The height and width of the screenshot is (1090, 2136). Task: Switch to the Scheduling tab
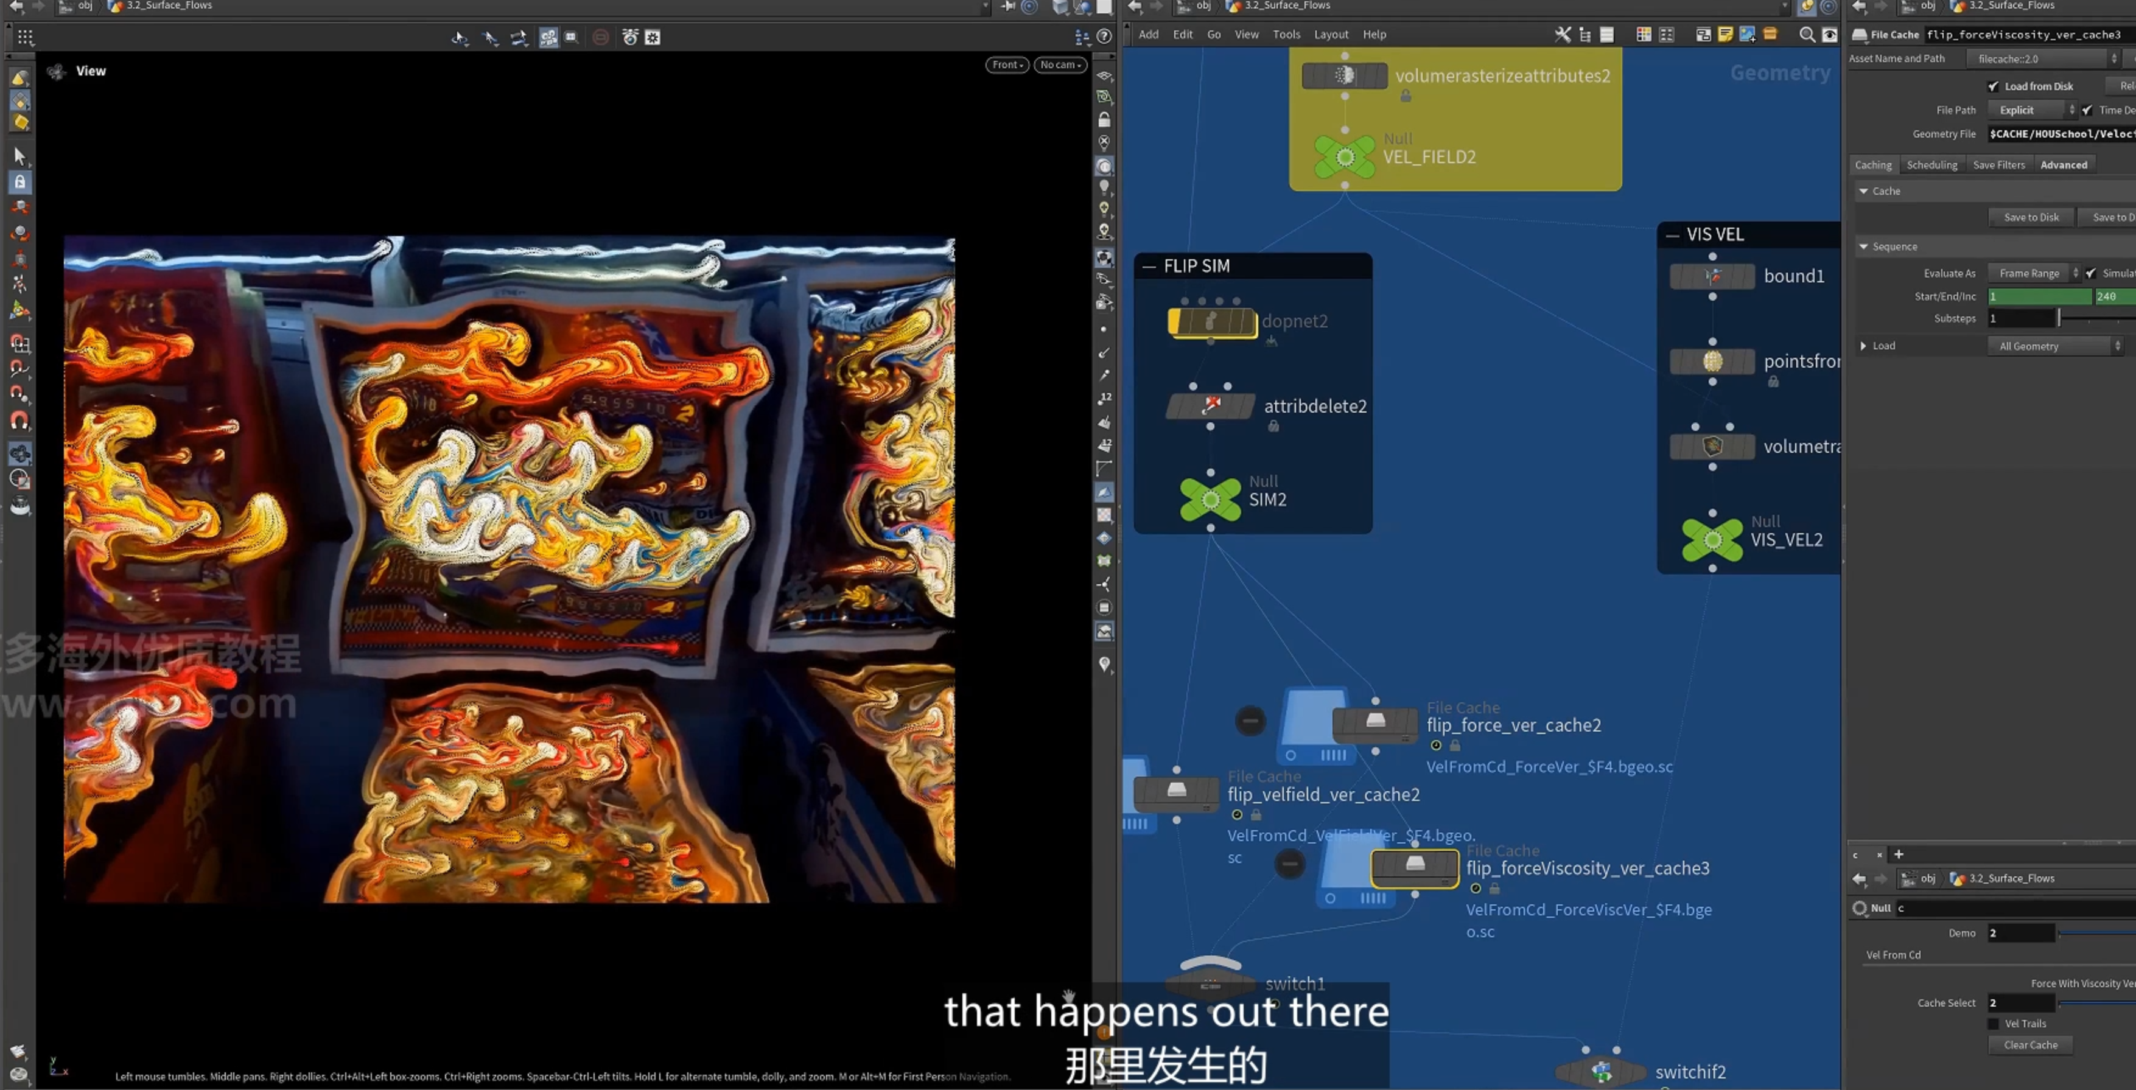tap(1931, 165)
